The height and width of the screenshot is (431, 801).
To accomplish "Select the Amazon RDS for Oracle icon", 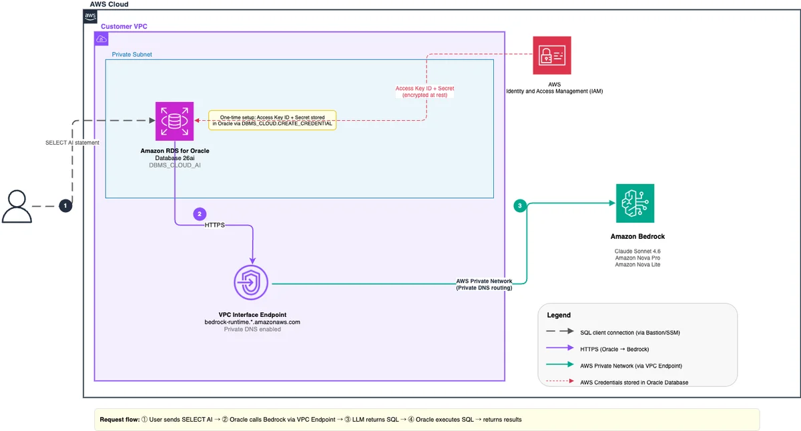I will pyautogui.click(x=174, y=121).
